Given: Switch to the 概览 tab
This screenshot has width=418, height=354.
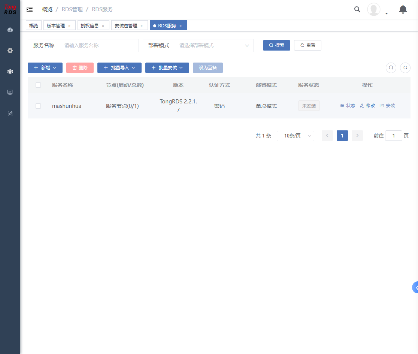Looking at the screenshot, I should point(34,26).
